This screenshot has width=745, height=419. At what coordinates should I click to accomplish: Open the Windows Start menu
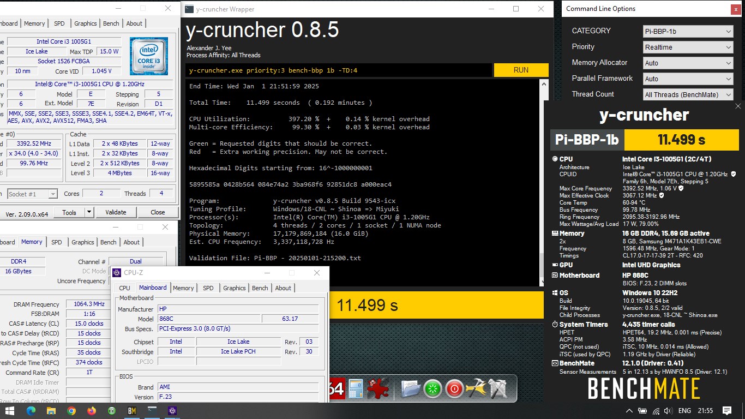pos(10,411)
